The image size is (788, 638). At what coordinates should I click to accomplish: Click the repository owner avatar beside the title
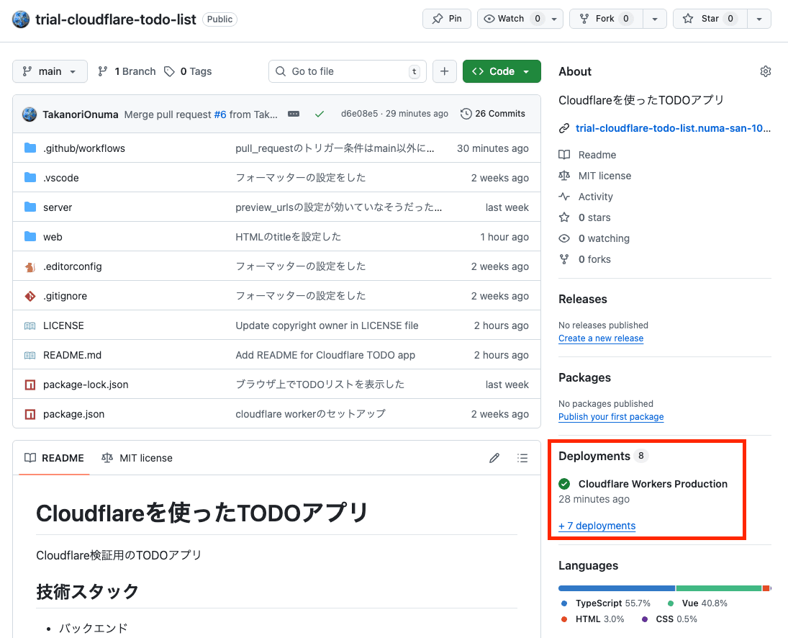[21, 19]
